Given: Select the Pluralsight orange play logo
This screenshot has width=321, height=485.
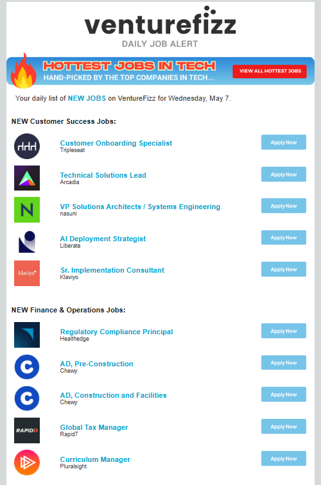Looking at the screenshot, I should click(x=27, y=463).
